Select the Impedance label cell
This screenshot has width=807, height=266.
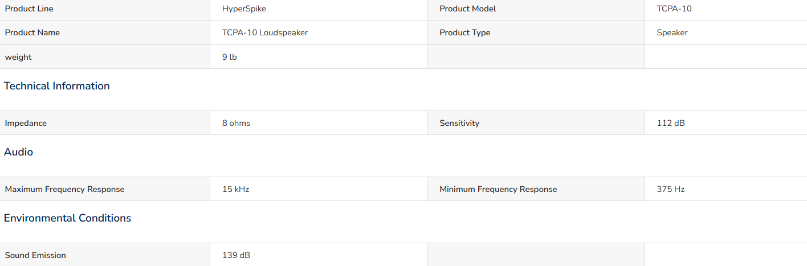point(105,123)
